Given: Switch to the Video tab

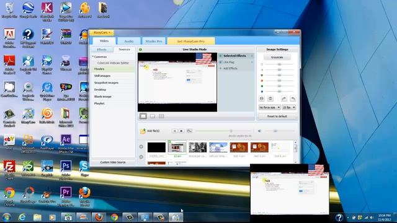Looking at the screenshot, I should (x=104, y=41).
